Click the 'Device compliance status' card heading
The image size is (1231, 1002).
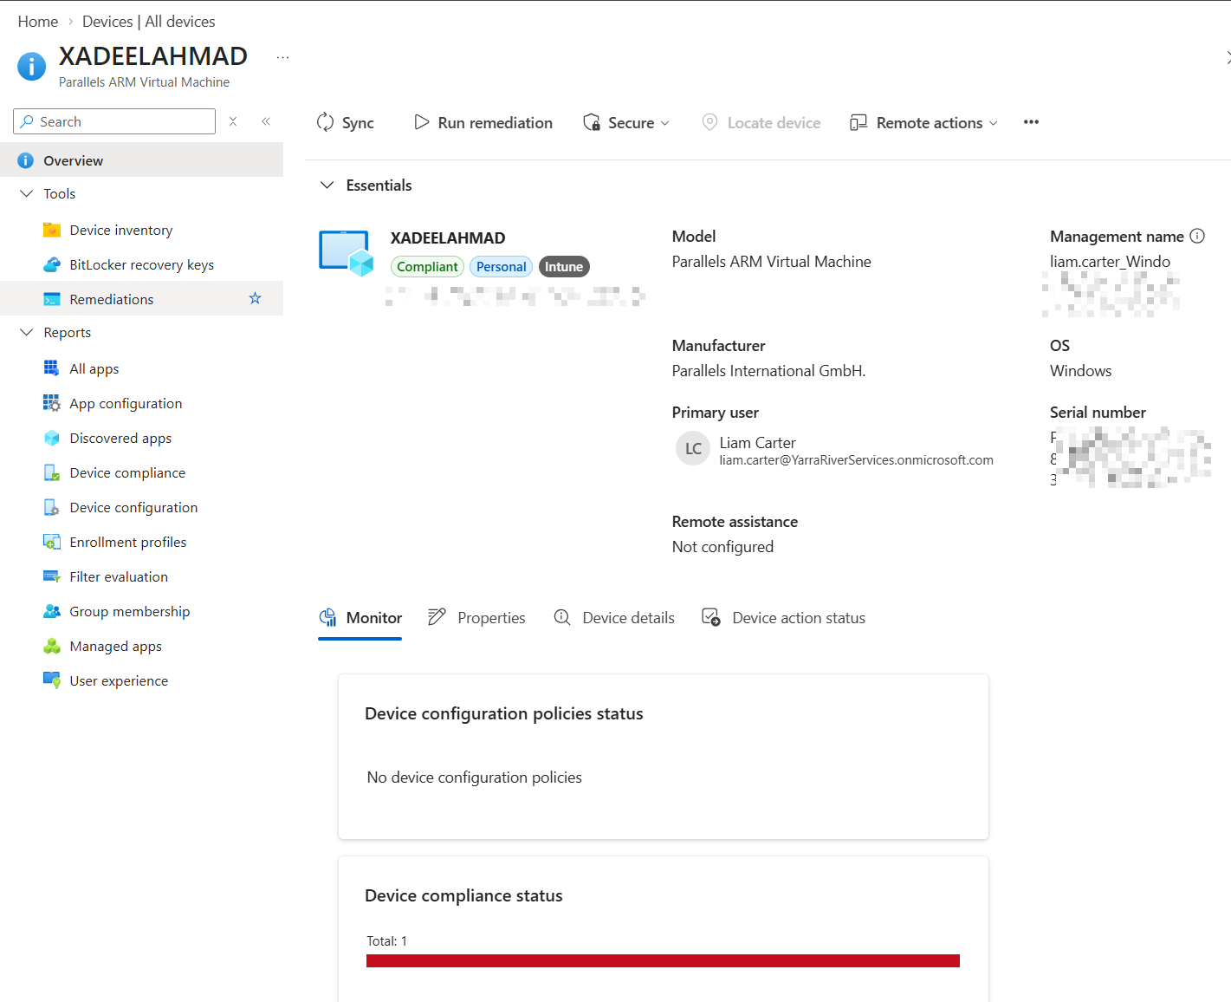(x=463, y=895)
